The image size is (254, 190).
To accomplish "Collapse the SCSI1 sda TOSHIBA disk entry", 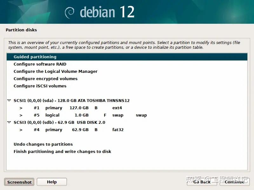I will (9, 100).
